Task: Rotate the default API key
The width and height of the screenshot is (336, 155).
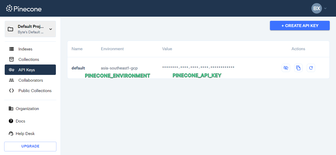Action: point(311,68)
